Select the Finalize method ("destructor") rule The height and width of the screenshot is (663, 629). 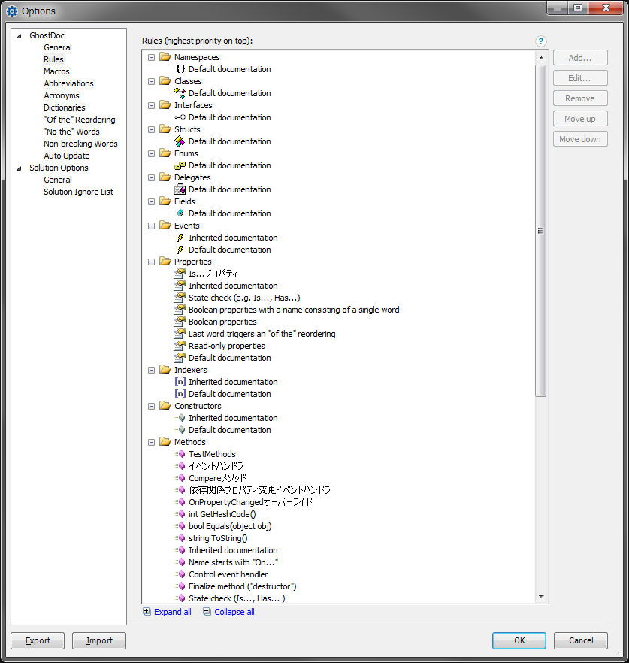243,586
